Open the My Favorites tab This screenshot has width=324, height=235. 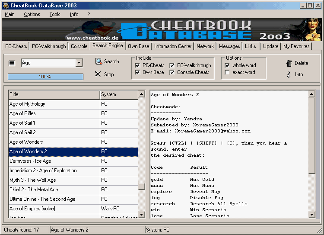pos(296,46)
